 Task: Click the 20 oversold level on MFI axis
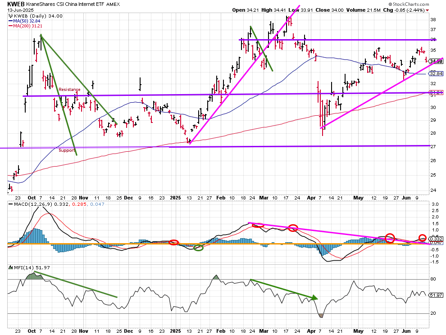tap(433, 313)
